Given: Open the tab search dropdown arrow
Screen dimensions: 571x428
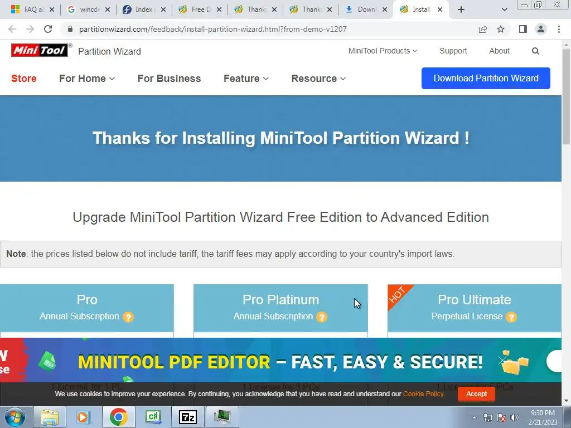Looking at the screenshot, I should [504, 9].
